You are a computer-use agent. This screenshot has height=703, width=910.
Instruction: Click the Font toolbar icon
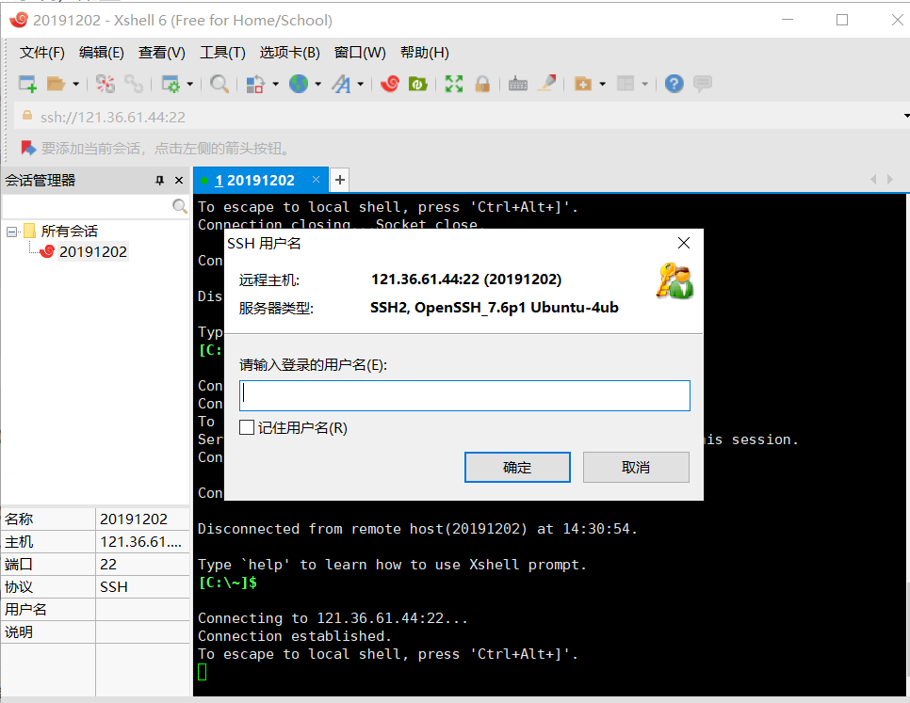coord(341,84)
